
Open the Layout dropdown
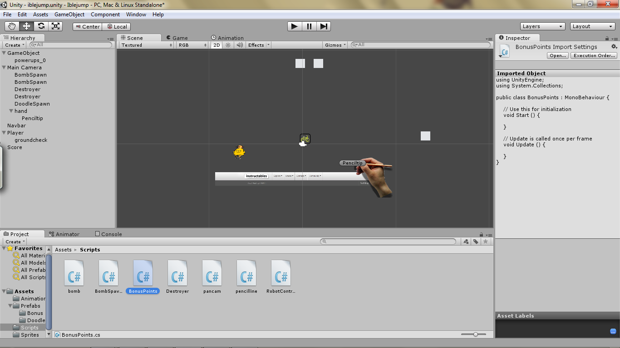[x=593, y=26]
